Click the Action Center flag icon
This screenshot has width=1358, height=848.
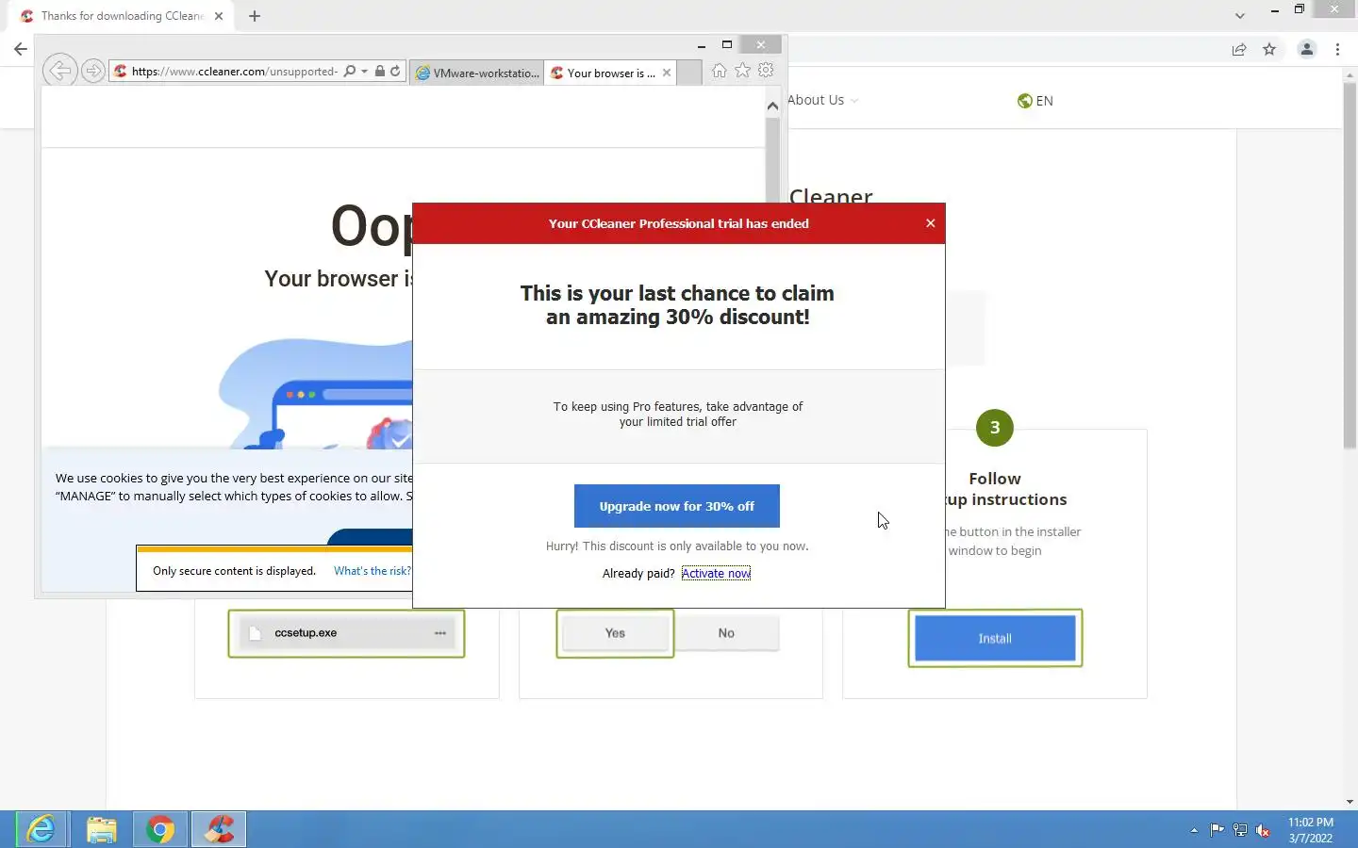point(1217,830)
